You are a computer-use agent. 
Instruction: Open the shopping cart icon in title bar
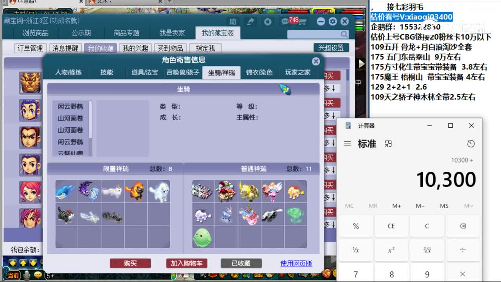(304, 22)
